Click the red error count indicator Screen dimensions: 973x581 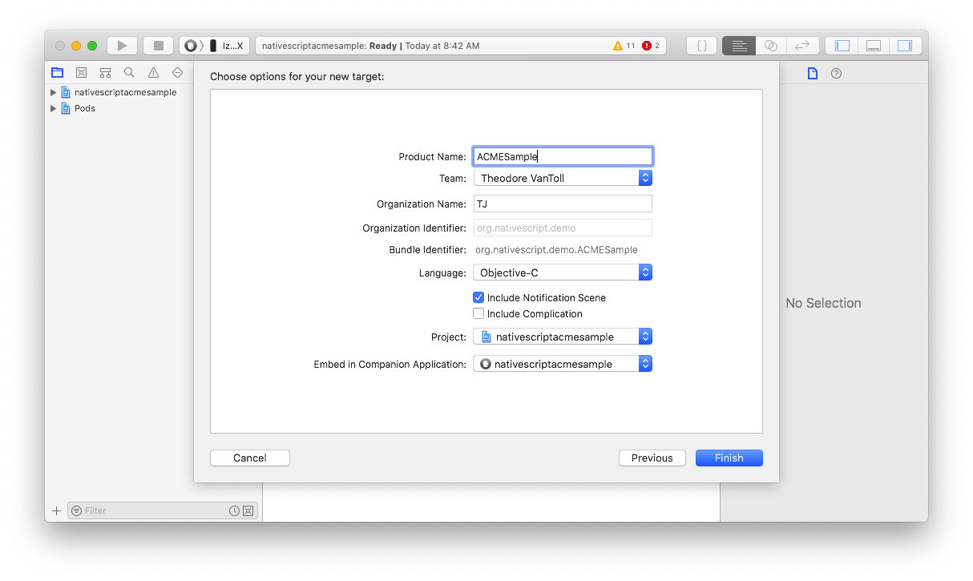(x=650, y=46)
